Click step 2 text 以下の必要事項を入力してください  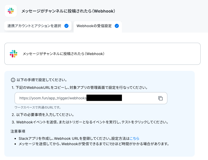coord(43,115)
